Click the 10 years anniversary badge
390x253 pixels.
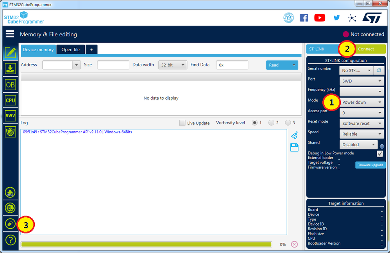coord(288,18)
